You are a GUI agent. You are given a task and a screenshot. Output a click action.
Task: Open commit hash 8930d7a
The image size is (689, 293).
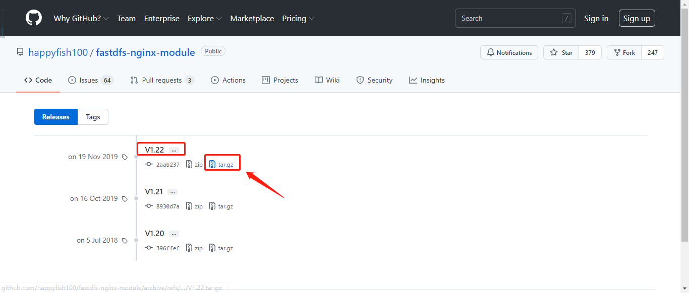click(x=168, y=206)
